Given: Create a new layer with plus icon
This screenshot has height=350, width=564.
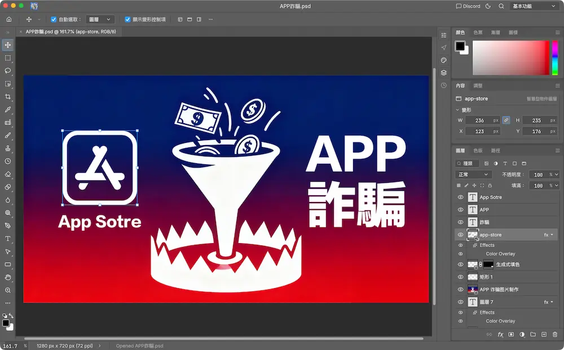Looking at the screenshot, I should pyautogui.click(x=544, y=335).
